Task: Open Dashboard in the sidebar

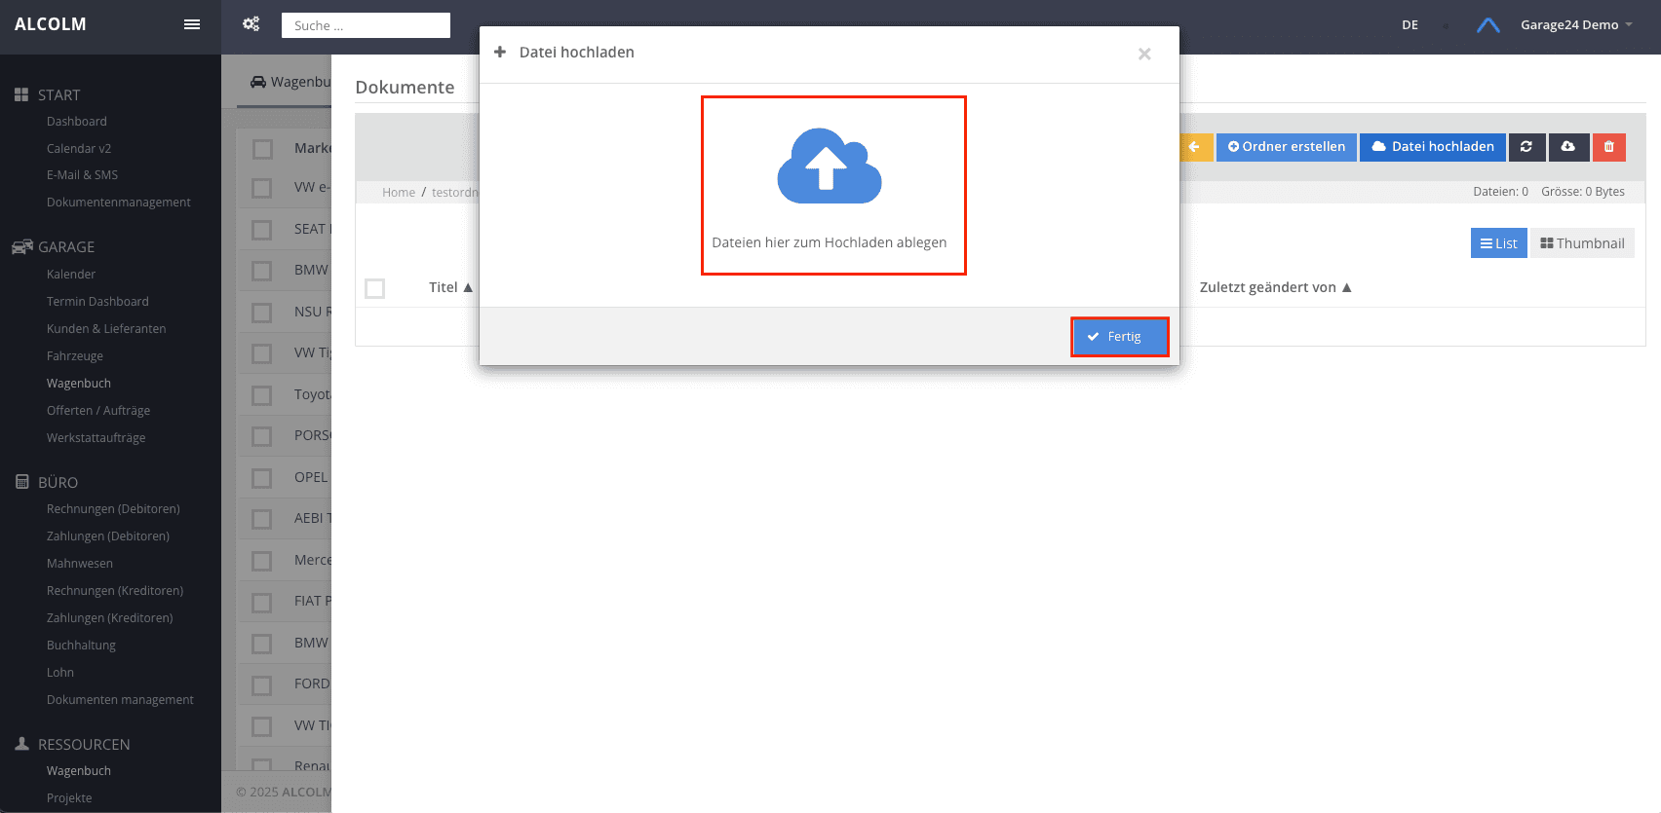Action: [77, 122]
